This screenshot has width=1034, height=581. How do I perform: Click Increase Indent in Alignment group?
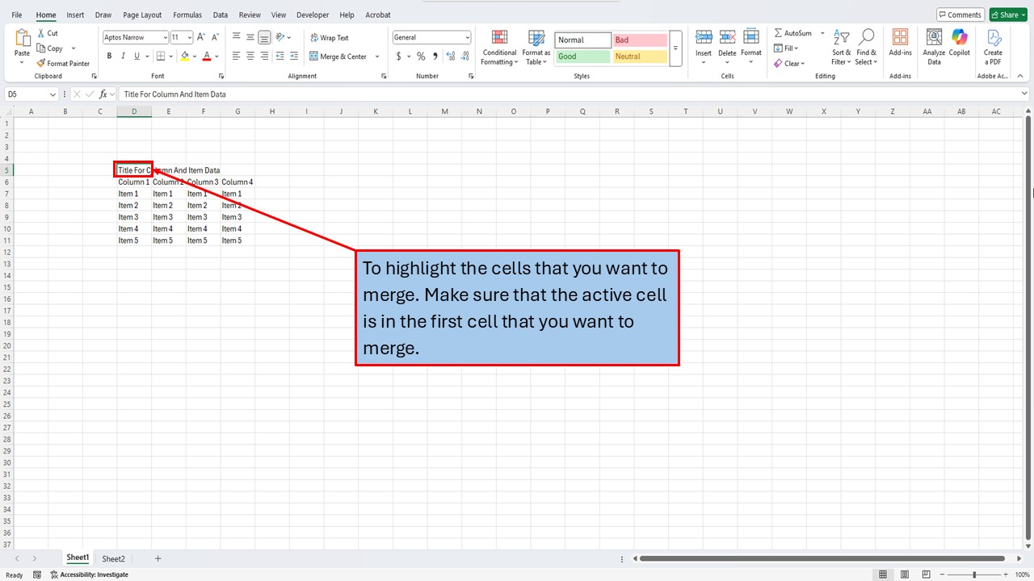click(292, 56)
